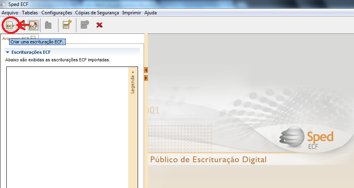Open the Arquivo menu

tap(10, 13)
